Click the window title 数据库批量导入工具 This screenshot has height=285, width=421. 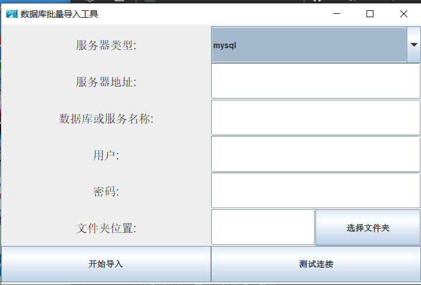[x=59, y=14]
